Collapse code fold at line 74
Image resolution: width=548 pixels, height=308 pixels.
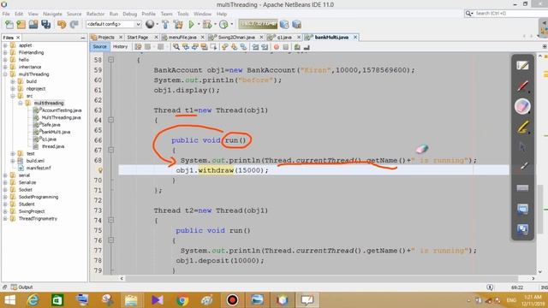point(110,220)
